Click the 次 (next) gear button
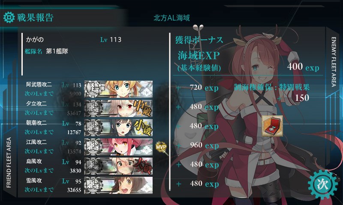343x205 pixels. (323, 185)
